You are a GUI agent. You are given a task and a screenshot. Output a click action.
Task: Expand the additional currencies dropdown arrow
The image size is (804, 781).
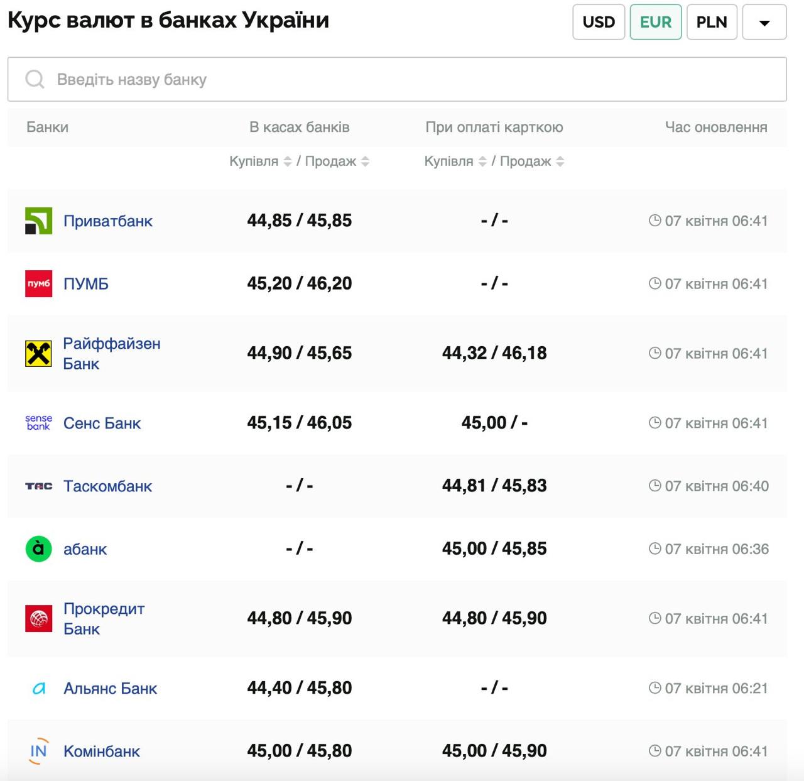(764, 23)
